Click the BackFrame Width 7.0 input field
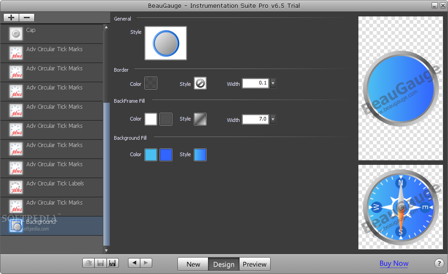 pos(256,119)
